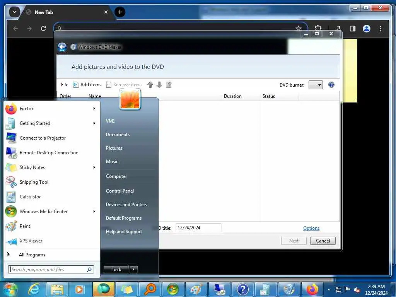Click the Add items icon in DVD Maker
396x297 pixels.
(x=75, y=85)
